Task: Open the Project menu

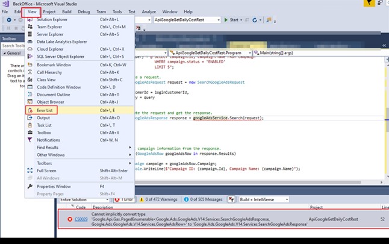Action: point(49,11)
